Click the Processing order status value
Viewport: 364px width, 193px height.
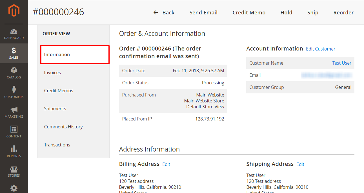click(x=213, y=83)
